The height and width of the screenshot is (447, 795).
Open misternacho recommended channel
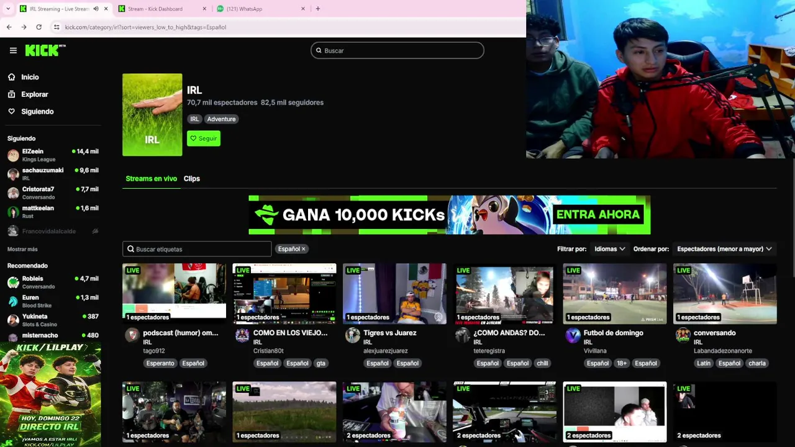pyautogui.click(x=53, y=335)
